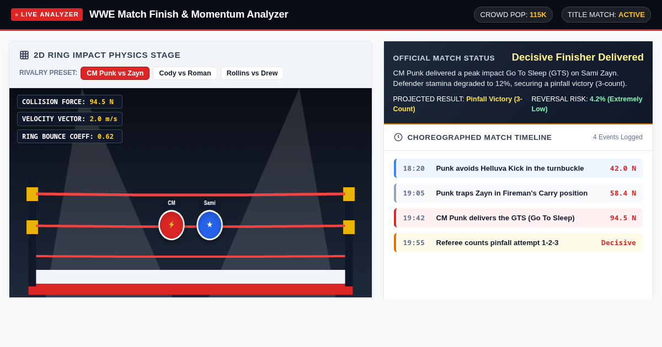Click the 4.2% Extremely Low reversal risk
Viewport: 662px width, 347px height.
pyautogui.click(x=587, y=104)
